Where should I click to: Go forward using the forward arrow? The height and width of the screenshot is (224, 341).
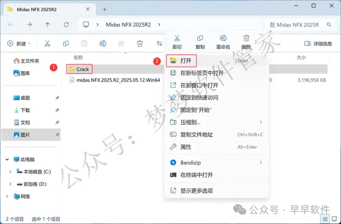tap(29, 24)
